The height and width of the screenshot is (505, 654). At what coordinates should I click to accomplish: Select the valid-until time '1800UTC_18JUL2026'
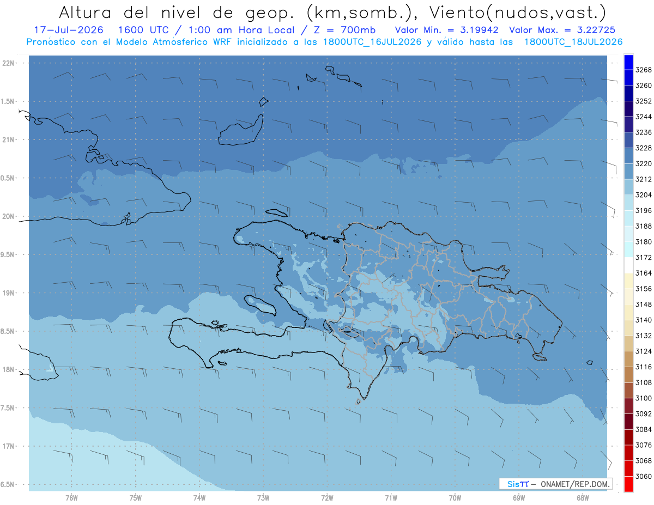[x=573, y=42]
